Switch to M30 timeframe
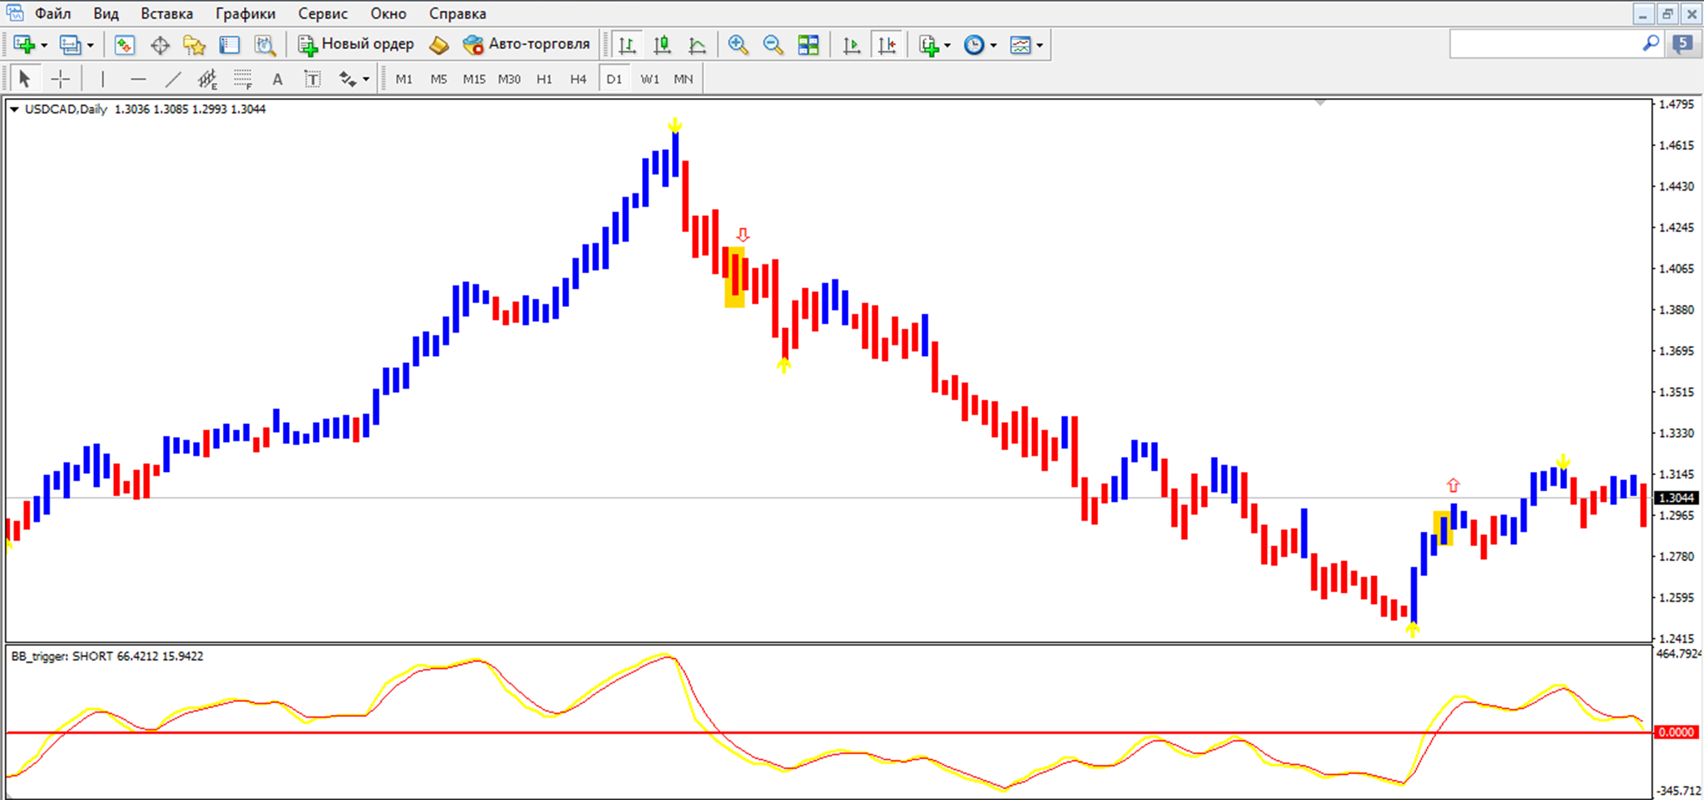The width and height of the screenshot is (1704, 800). pyautogui.click(x=509, y=80)
